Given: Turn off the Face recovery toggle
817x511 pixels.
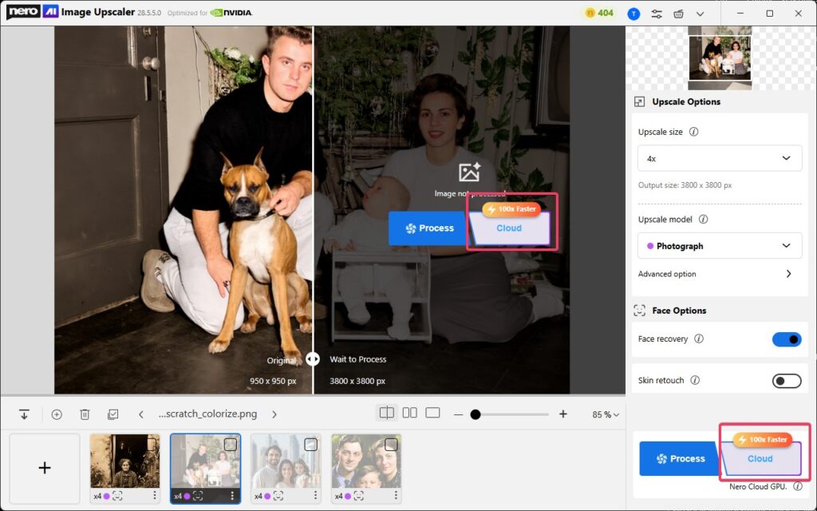Looking at the screenshot, I should click(786, 339).
